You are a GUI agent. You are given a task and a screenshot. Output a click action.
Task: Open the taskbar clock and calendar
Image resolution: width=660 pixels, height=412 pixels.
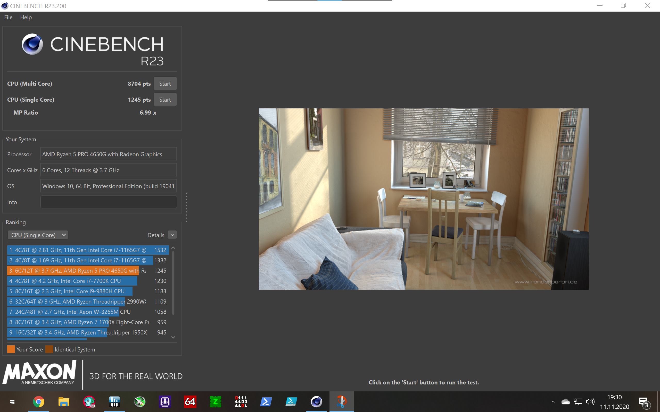(x=614, y=402)
